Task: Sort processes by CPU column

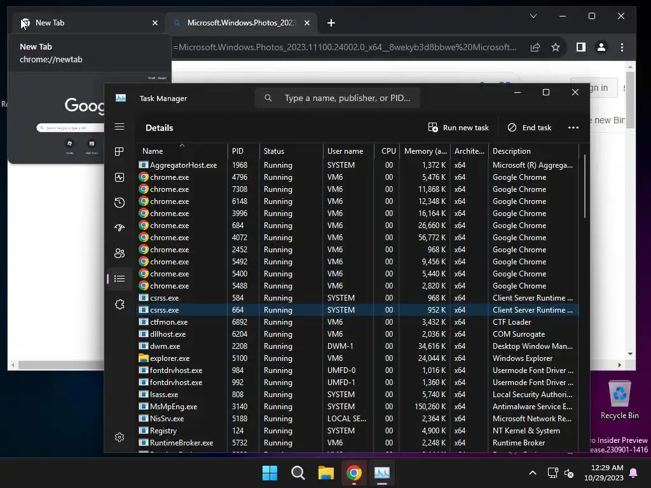Action: coord(387,151)
